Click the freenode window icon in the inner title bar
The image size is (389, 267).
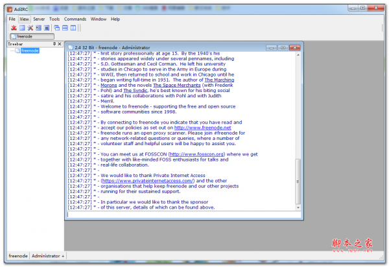click(x=71, y=47)
